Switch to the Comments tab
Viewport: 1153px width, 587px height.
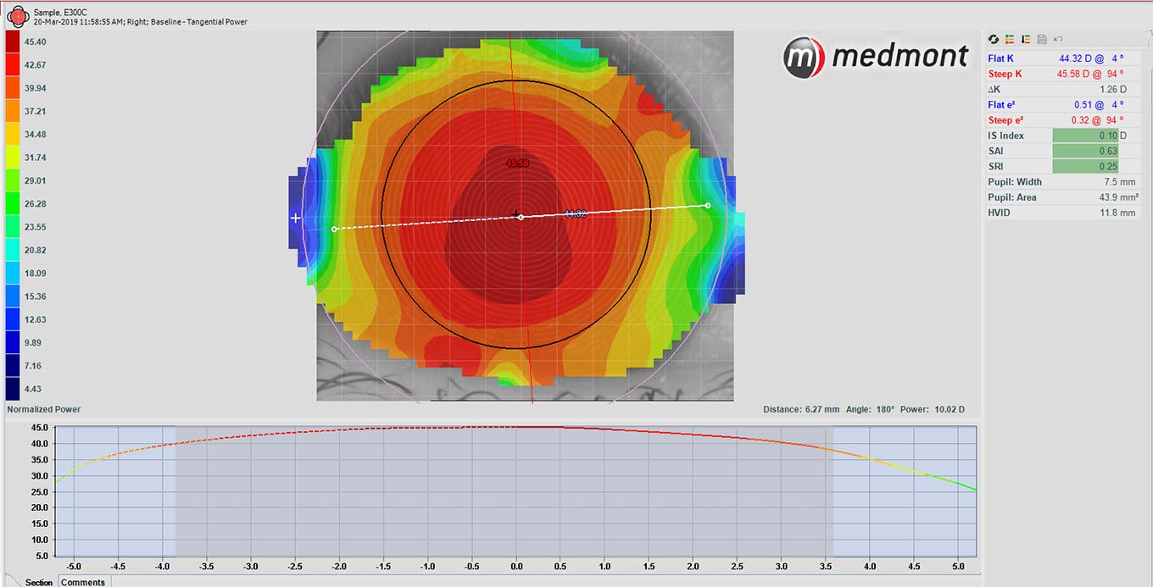click(x=83, y=582)
